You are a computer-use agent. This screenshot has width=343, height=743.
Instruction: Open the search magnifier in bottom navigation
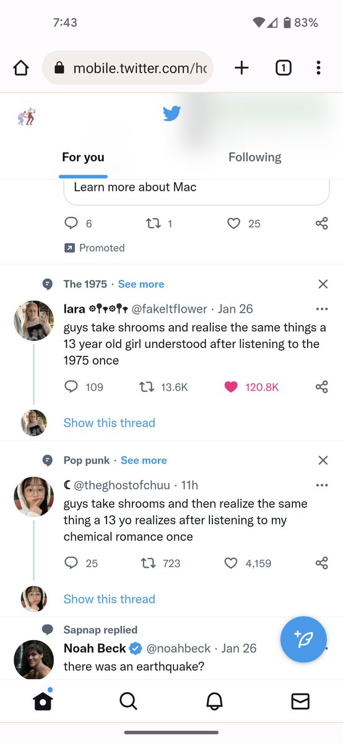click(x=128, y=701)
